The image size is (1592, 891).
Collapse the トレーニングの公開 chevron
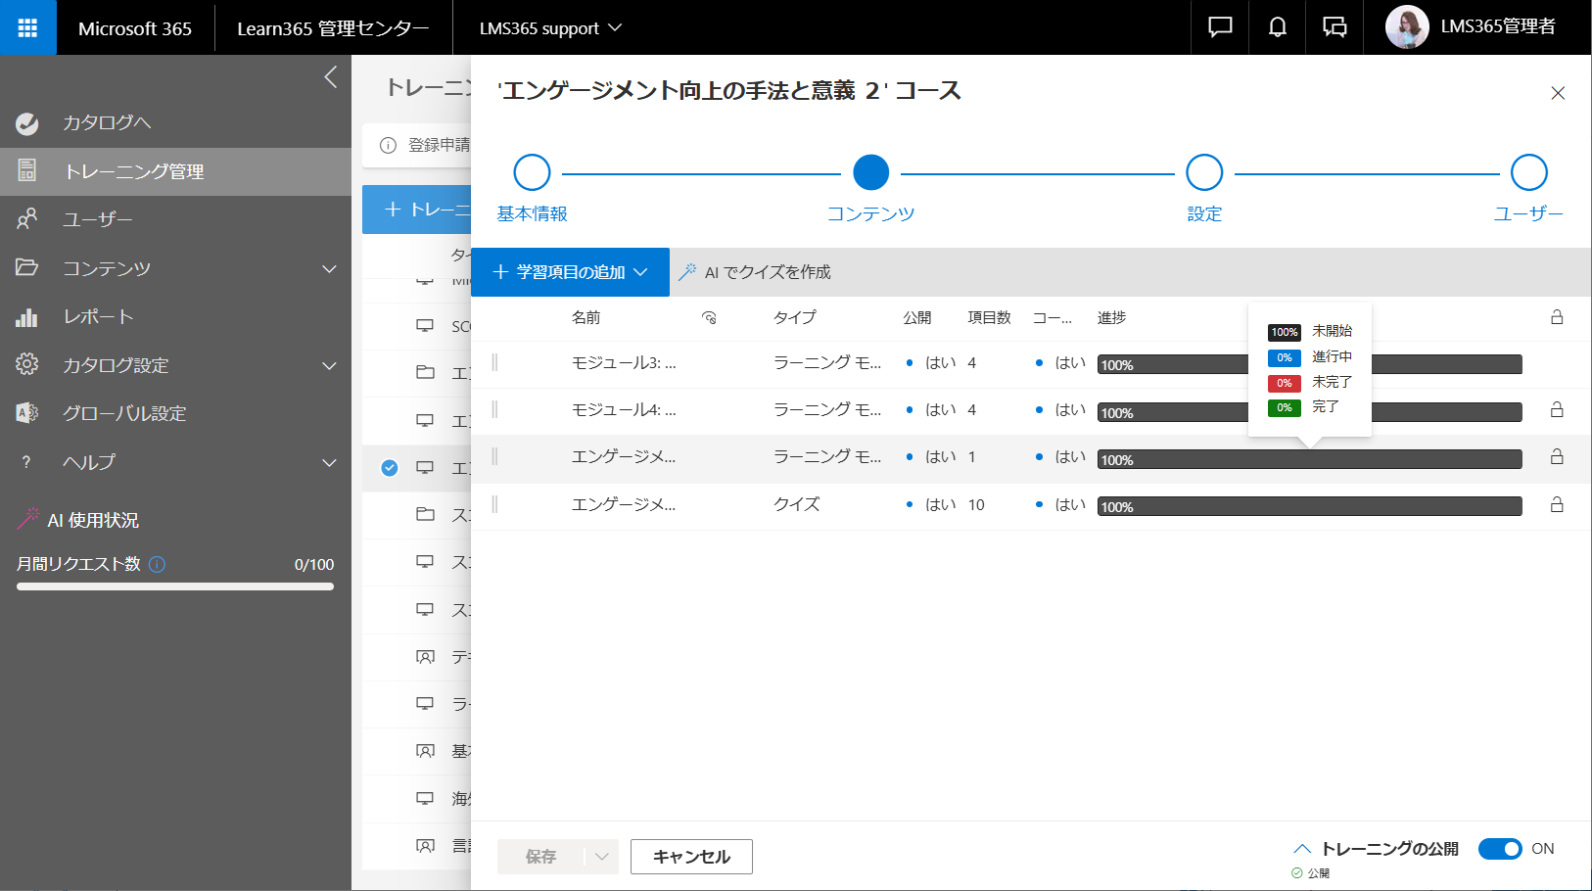pos(1302,849)
